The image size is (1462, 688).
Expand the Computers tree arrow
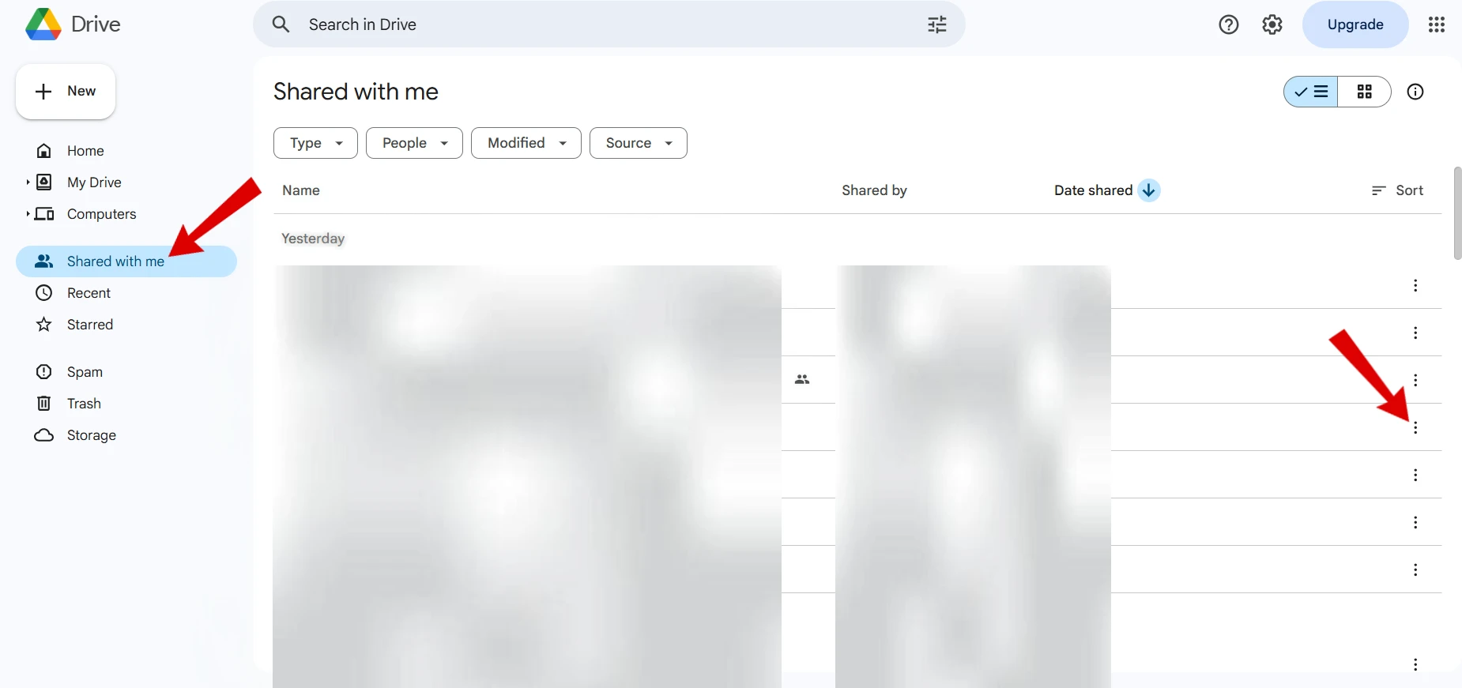[x=28, y=214]
